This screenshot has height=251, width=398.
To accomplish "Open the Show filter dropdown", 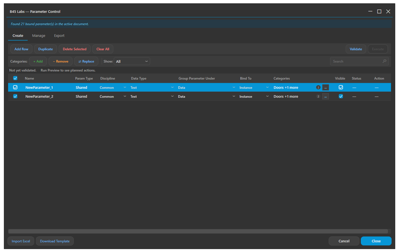I will click(x=132, y=61).
